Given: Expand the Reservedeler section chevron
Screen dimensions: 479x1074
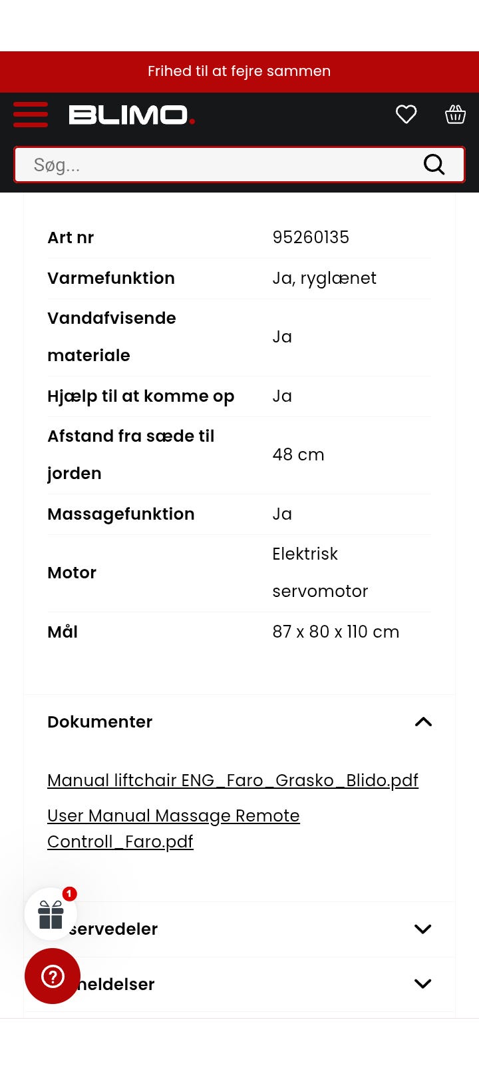Looking at the screenshot, I should 423,929.
